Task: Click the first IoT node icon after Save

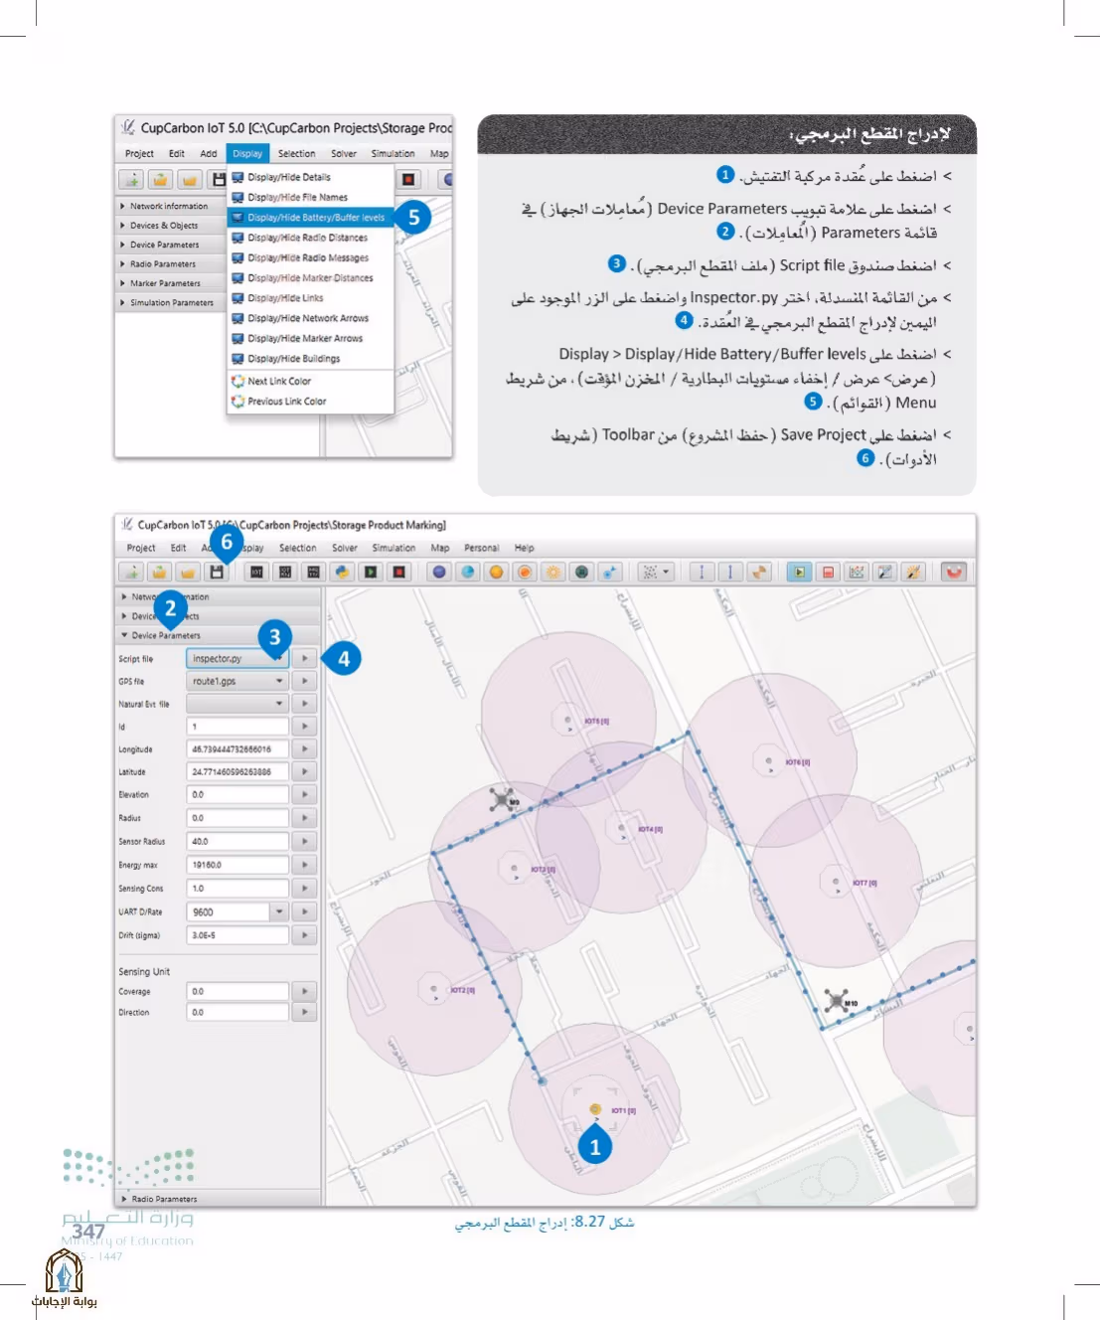Action: coord(256,572)
